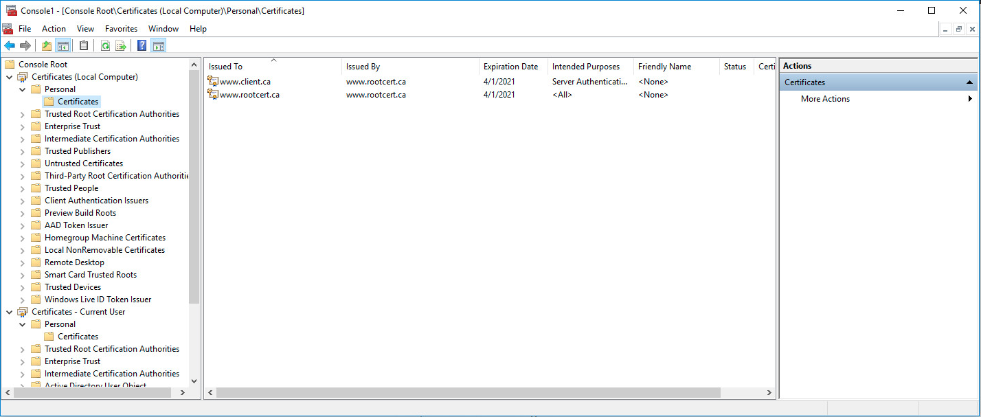981x417 pixels.
Task: Expand the More Actions arrow in Actions pane
Action: (971, 98)
